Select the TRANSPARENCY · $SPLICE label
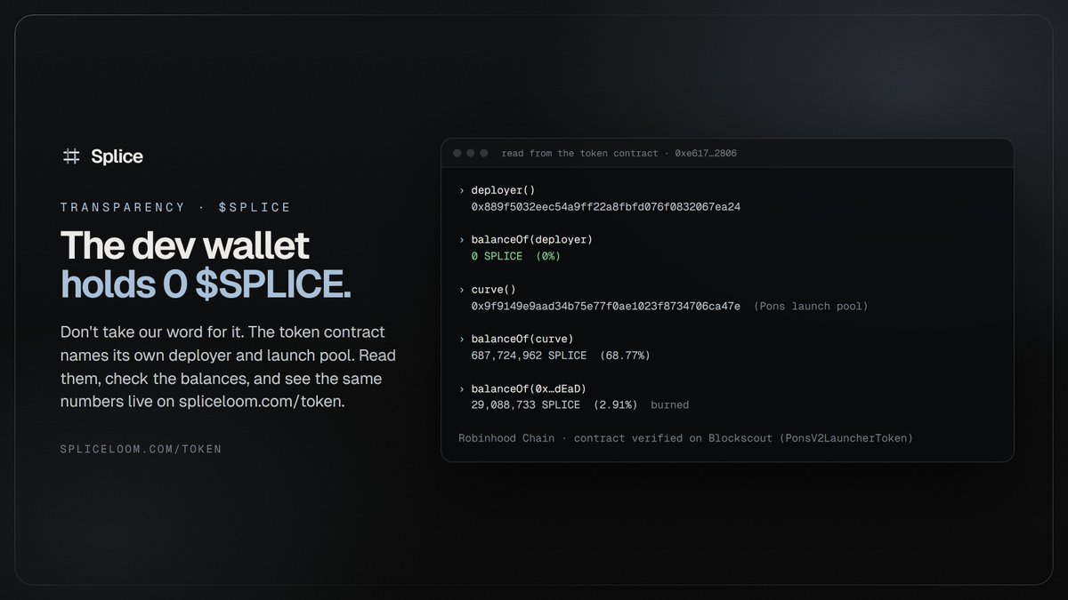This screenshot has width=1068, height=600. 175,207
